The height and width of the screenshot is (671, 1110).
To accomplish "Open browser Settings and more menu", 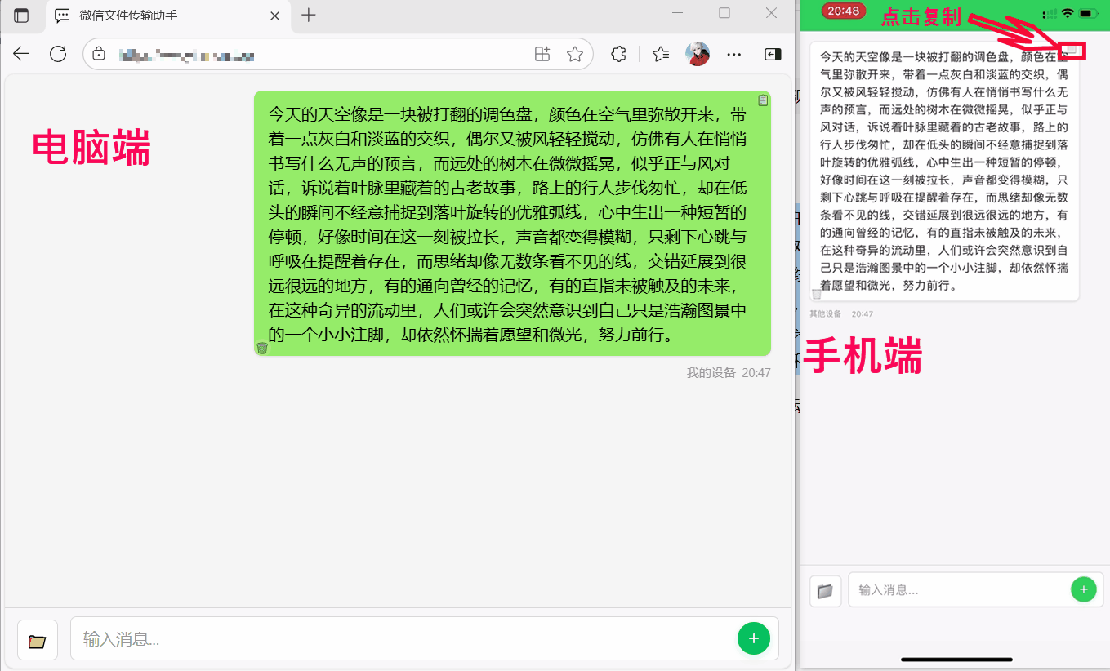I will (x=733, y=55).
